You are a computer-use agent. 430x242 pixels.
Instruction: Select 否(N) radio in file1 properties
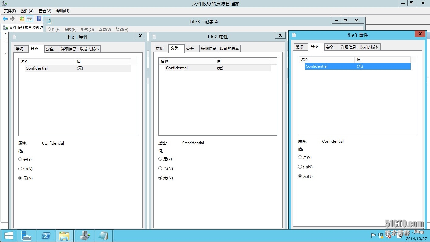click(25, 169)
